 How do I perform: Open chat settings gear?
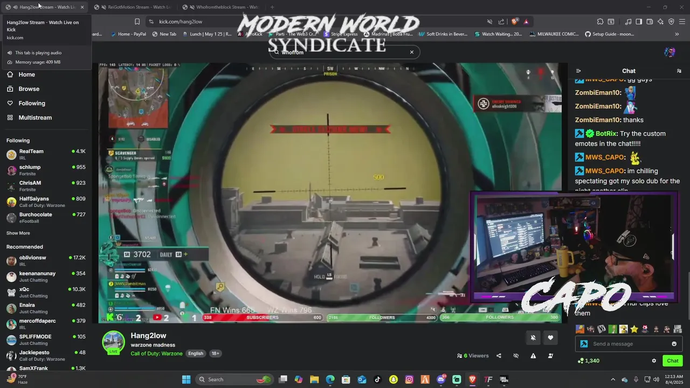tap(654, 361)
